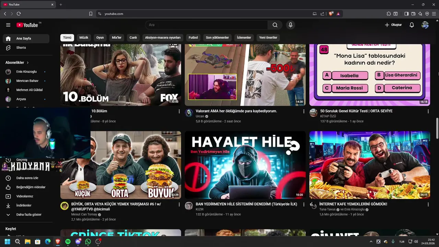Open a new browser tab
439x247 pixels.
coord(61,4)
